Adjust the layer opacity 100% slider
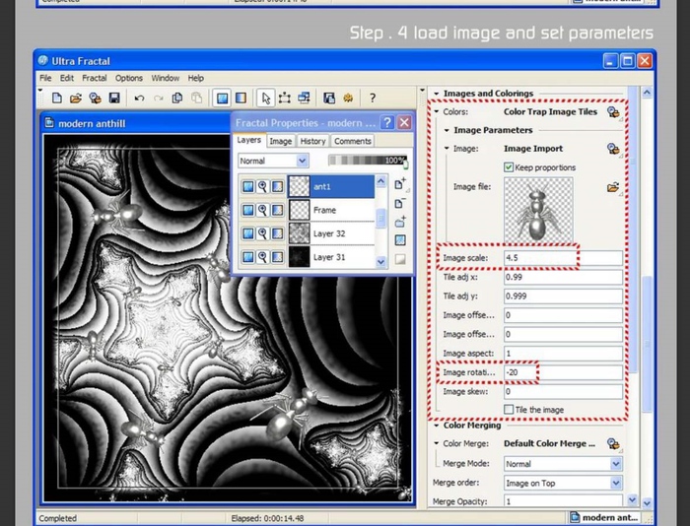This screenshot has height=526, width=690. click(368, 161)
